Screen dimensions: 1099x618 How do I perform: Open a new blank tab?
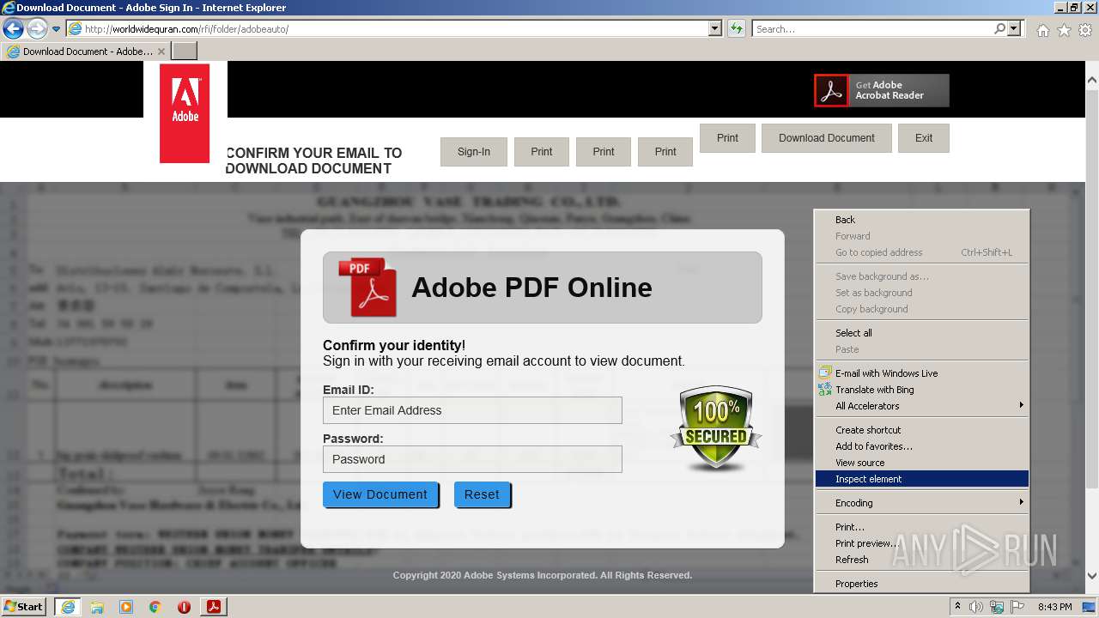pos(184,51)
